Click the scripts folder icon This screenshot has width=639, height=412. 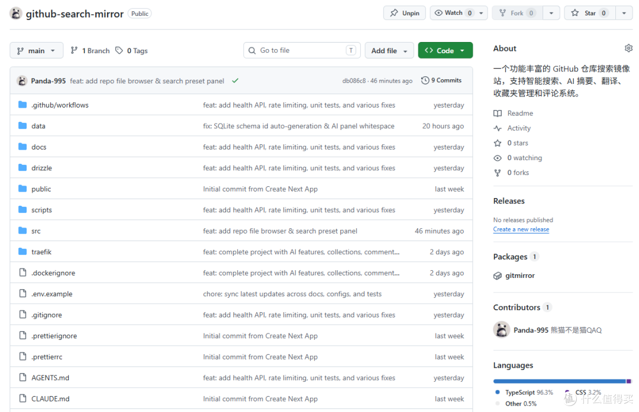click(23, 210)
